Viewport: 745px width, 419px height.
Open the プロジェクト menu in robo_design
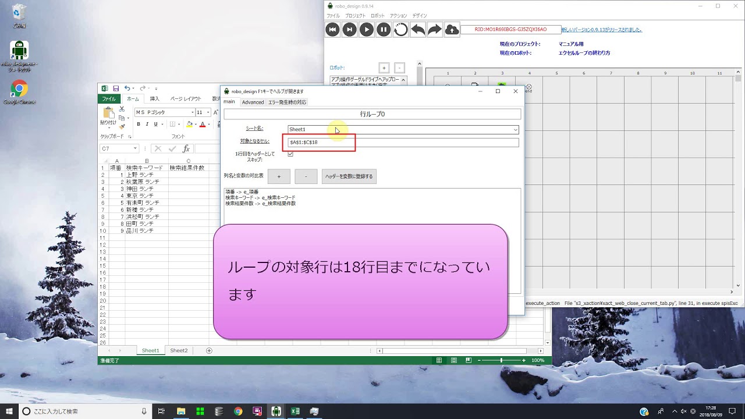tap(355, 16)
